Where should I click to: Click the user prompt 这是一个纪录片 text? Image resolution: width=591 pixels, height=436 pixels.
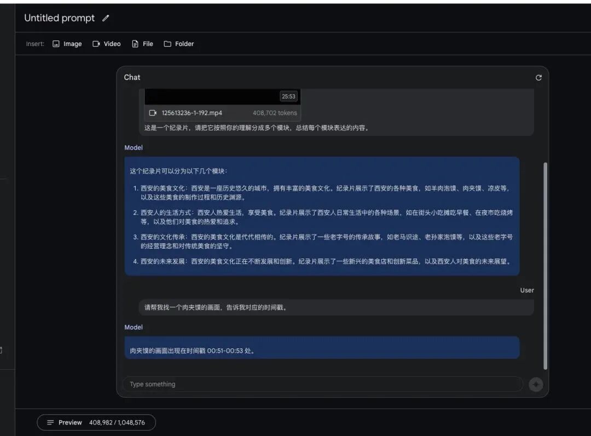(256, 128)
